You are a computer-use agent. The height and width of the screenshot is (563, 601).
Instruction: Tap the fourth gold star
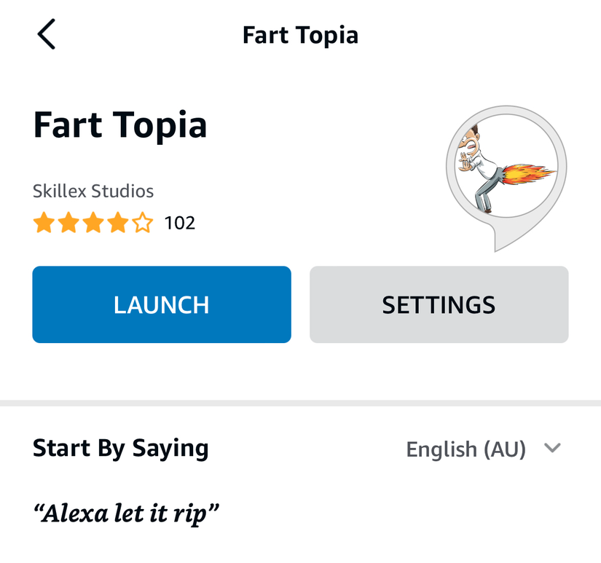point(119,223)
